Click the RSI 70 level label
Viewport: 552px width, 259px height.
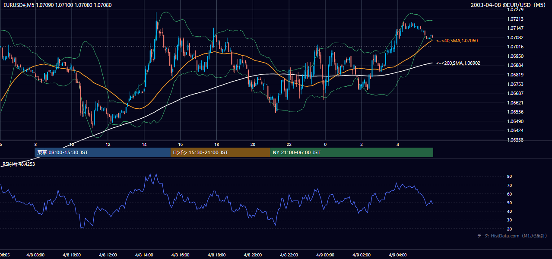coord(509,185)
